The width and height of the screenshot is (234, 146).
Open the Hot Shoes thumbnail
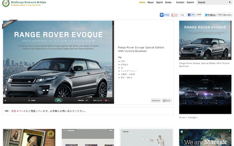29,138
